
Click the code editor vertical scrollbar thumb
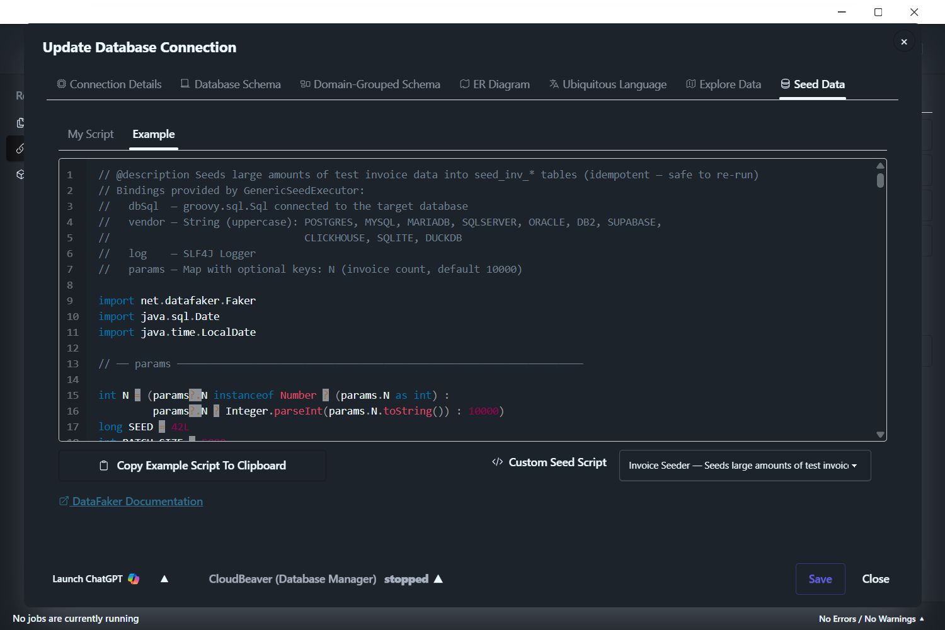pos(880,181)
